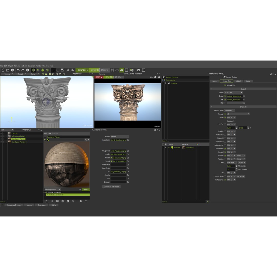Switch to the Global tab in Render Options

[x=238, y=81]
